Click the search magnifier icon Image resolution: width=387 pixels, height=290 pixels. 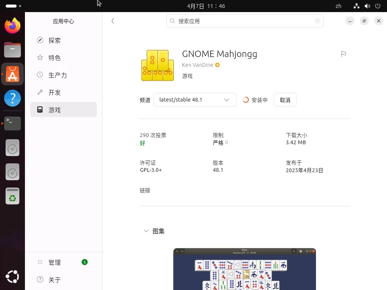[x=172, y=21]
